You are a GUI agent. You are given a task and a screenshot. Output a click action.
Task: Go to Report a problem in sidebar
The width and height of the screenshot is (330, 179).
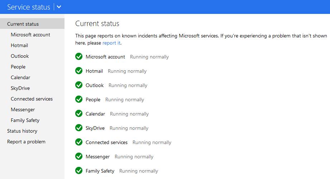tap(26, 142)
